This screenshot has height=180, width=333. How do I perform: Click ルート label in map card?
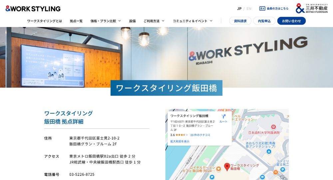223,122
